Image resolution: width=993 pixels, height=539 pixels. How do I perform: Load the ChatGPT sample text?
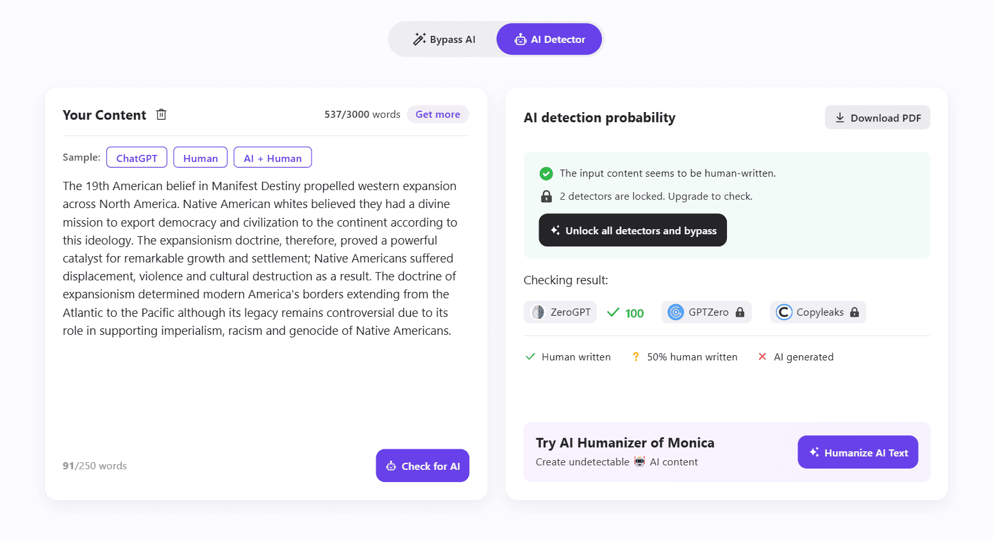coord(137,158)
